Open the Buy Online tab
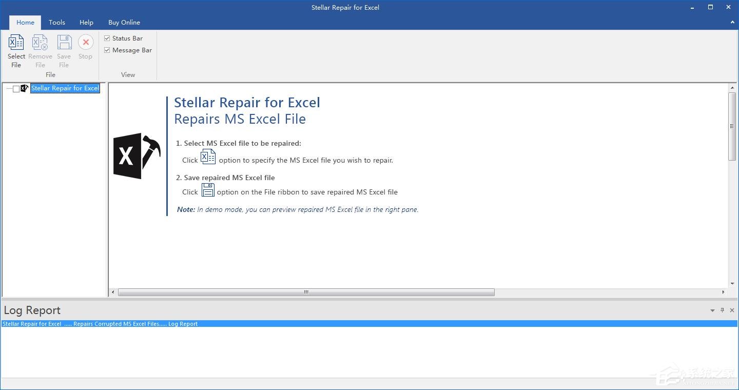The height and width of the screenshot is (390, 739). [x=124, y=23]
